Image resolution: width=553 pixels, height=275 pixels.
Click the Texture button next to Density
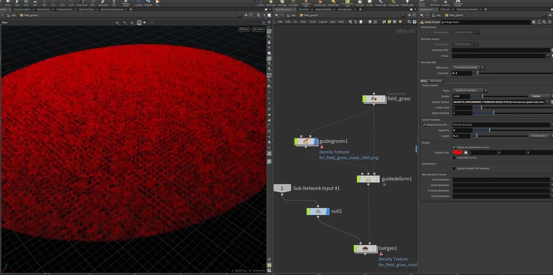click(x=536, y=96)
